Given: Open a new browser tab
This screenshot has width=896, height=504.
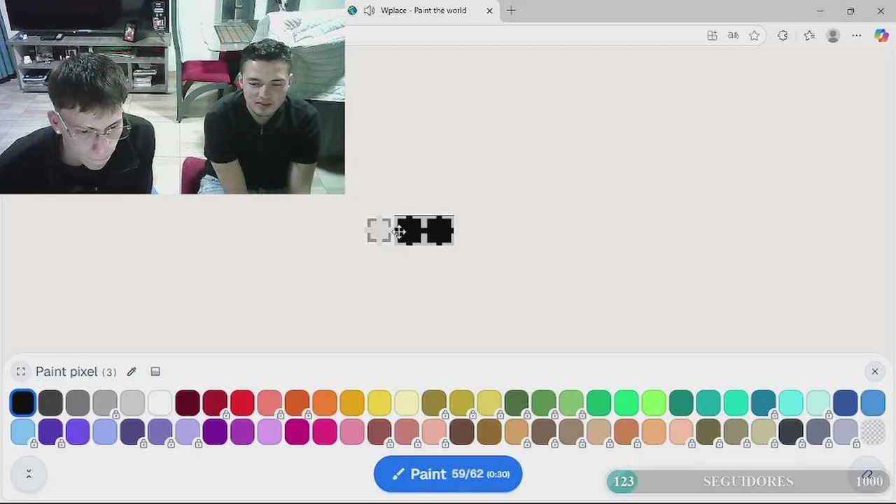Looking at the screenshot, I should point(511,10).
